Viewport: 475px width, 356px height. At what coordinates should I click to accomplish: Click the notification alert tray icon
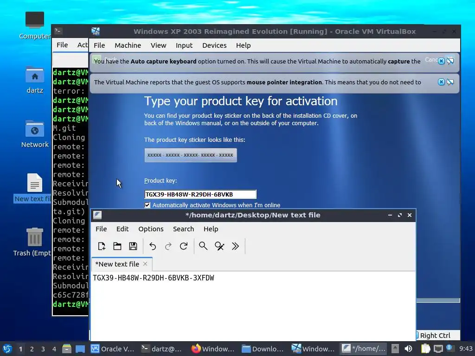point(449,349)
